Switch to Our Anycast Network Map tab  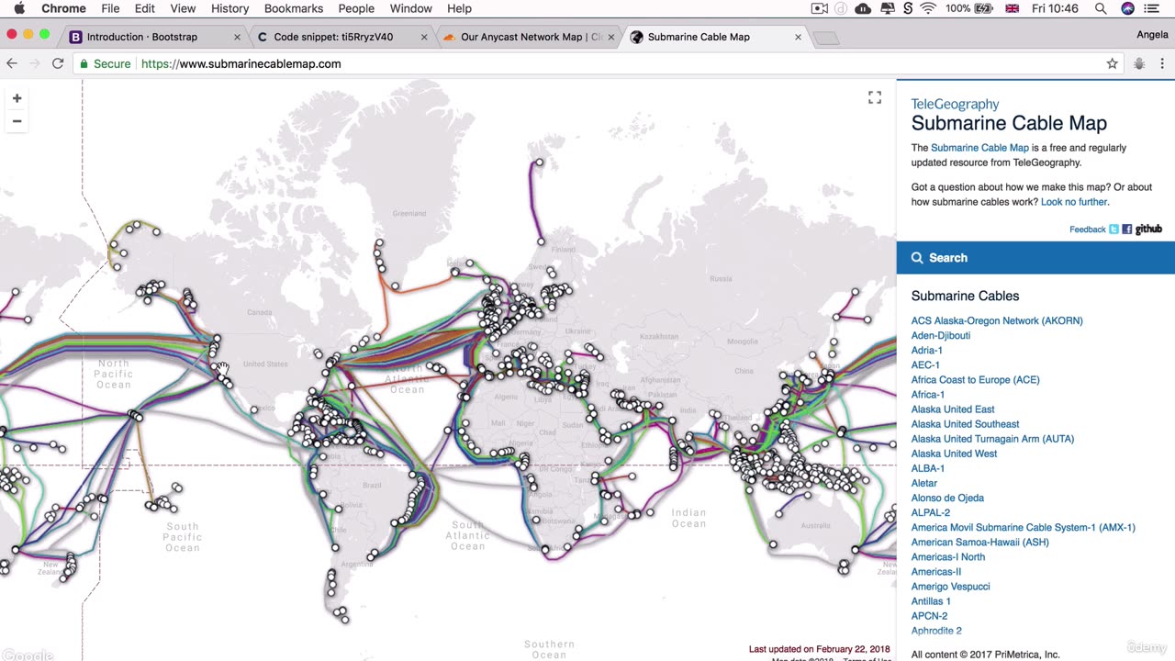(531, 37)
